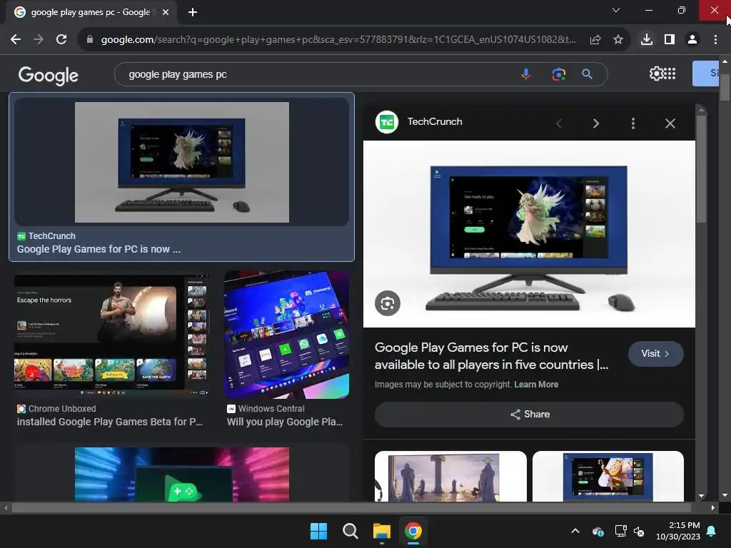Reload the current page

click(61, 40)
